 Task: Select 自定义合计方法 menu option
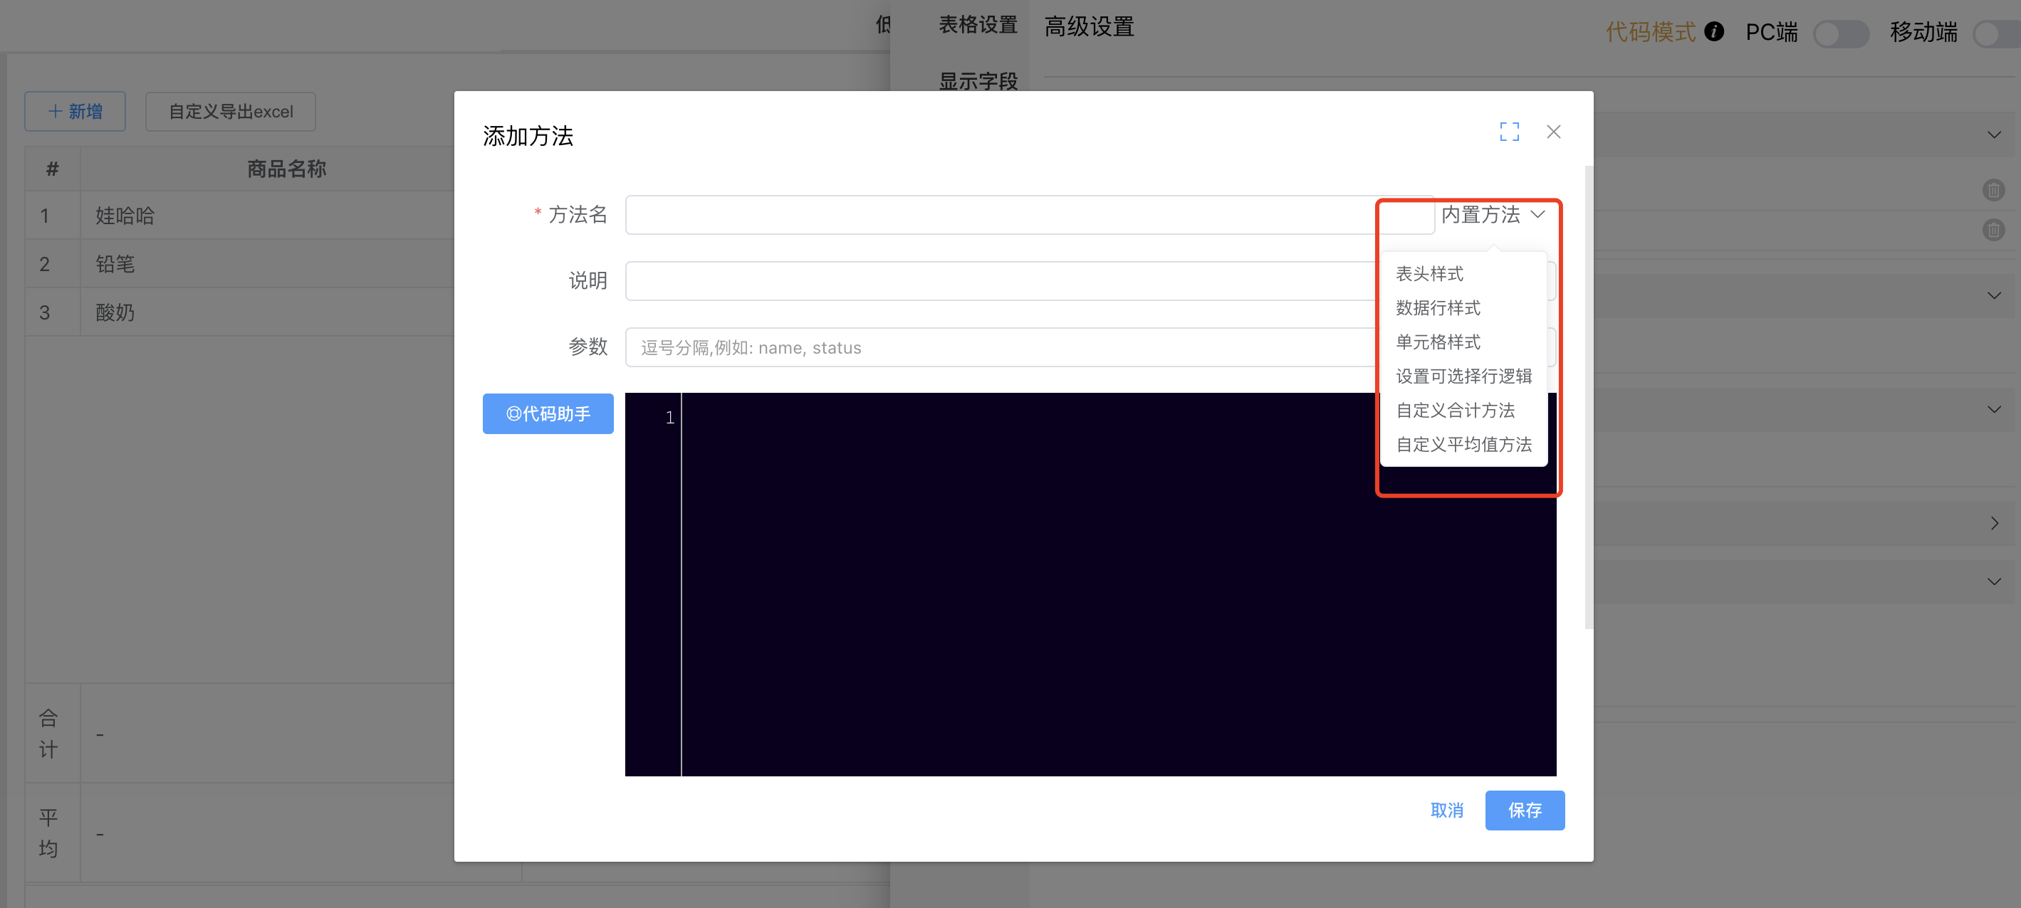pyautogui.click(x=1455, y=410)
